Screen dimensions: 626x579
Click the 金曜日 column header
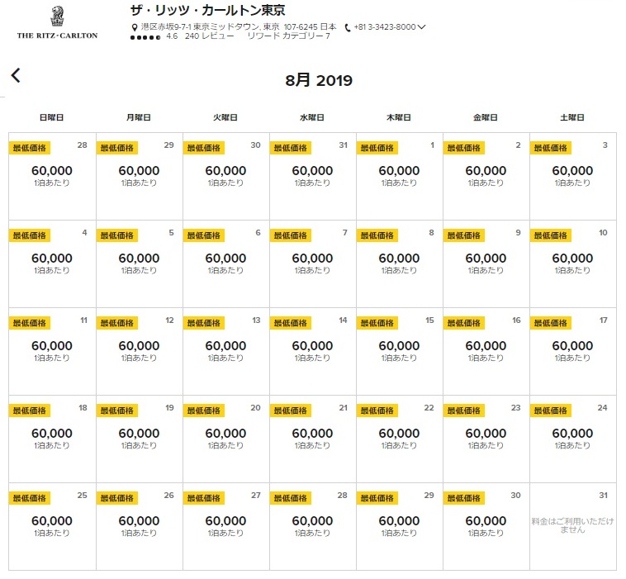coord(485,117)
